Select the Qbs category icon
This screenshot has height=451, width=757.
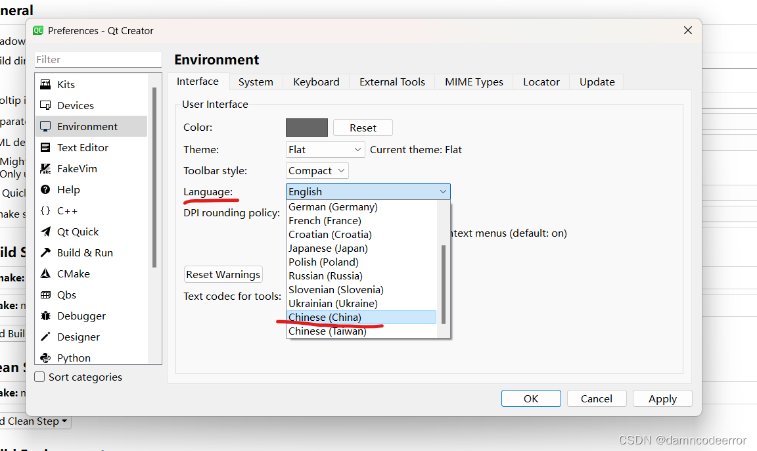click(45, 295)
